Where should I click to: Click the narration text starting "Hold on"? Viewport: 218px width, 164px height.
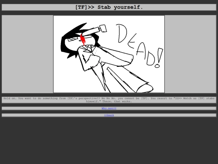click(109, 100)
